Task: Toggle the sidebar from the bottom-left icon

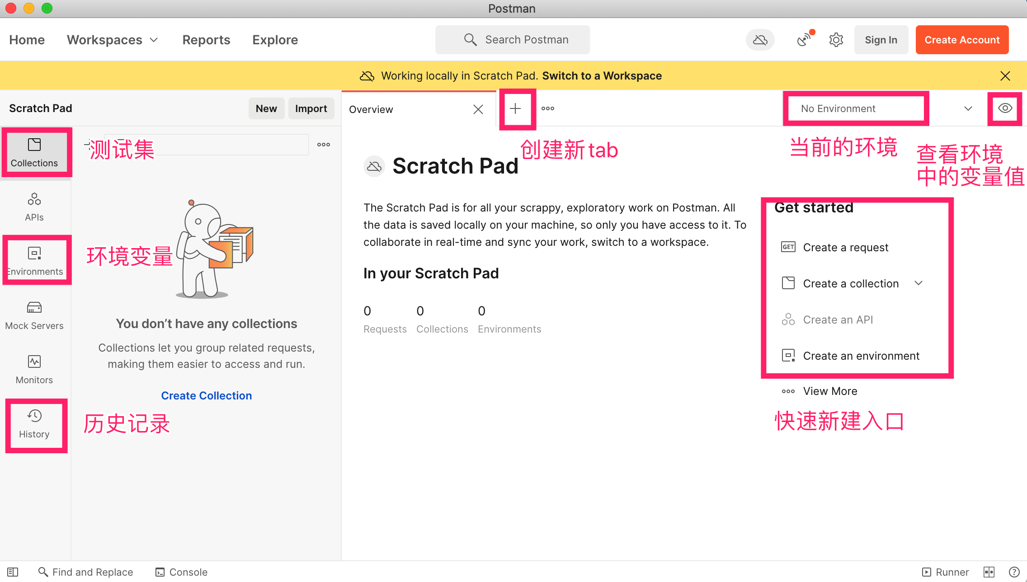Action: point(13,572)
